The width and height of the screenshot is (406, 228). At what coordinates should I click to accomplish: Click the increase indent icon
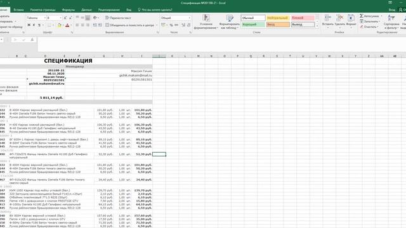(x=100, y=25)
